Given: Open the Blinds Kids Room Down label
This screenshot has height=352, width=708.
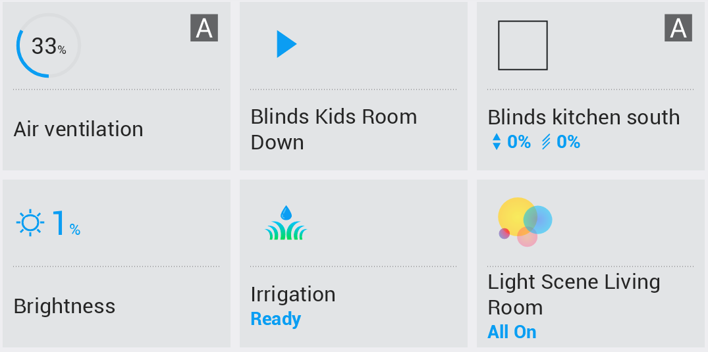Looking at the screenshot, I should click(333, 130).
